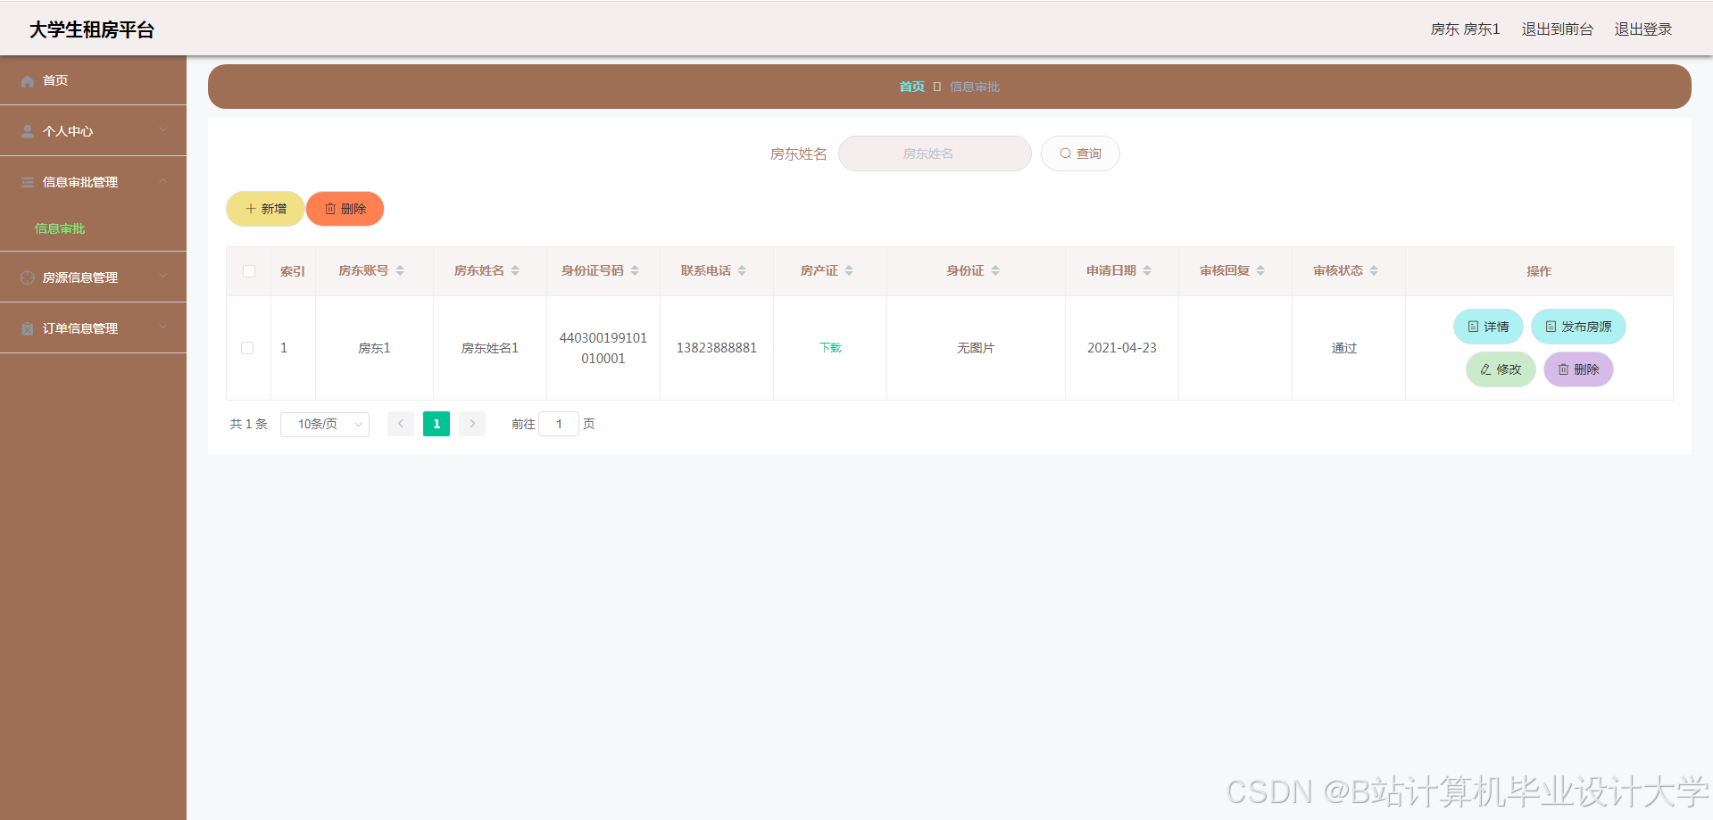This screenshot has height=820, width=1713.
Task: Click the person icon beside 个人中心
Action: point(28,131)
